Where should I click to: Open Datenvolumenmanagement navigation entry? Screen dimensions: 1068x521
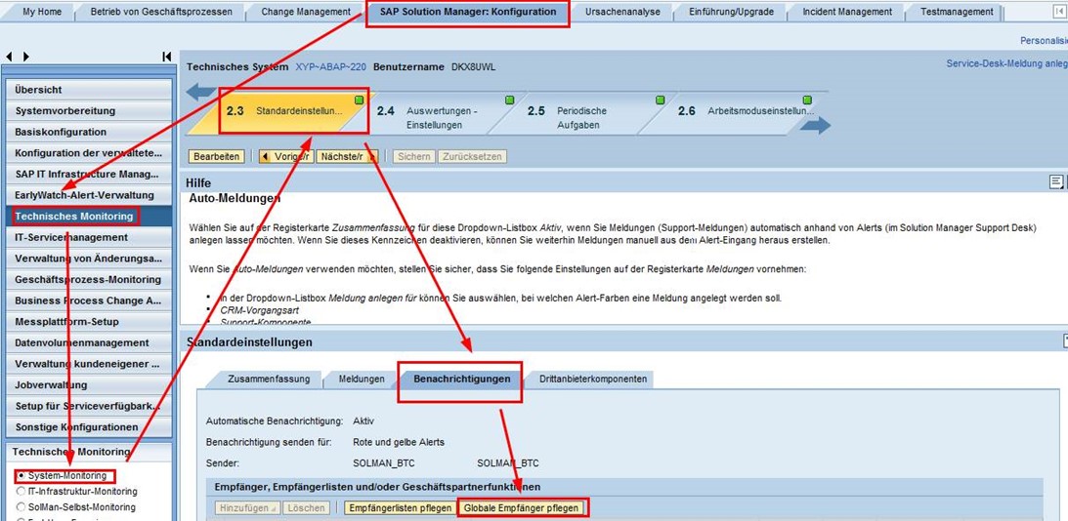click(89, 342)
